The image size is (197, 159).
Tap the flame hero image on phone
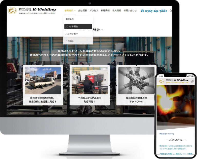pyautogui.click(x=176, y=105)
